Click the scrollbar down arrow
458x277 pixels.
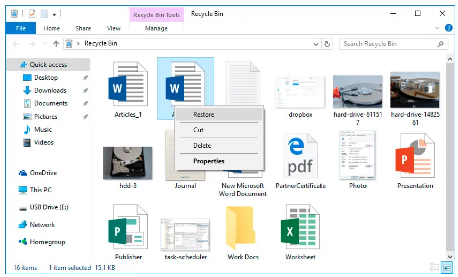coord(450,257)
